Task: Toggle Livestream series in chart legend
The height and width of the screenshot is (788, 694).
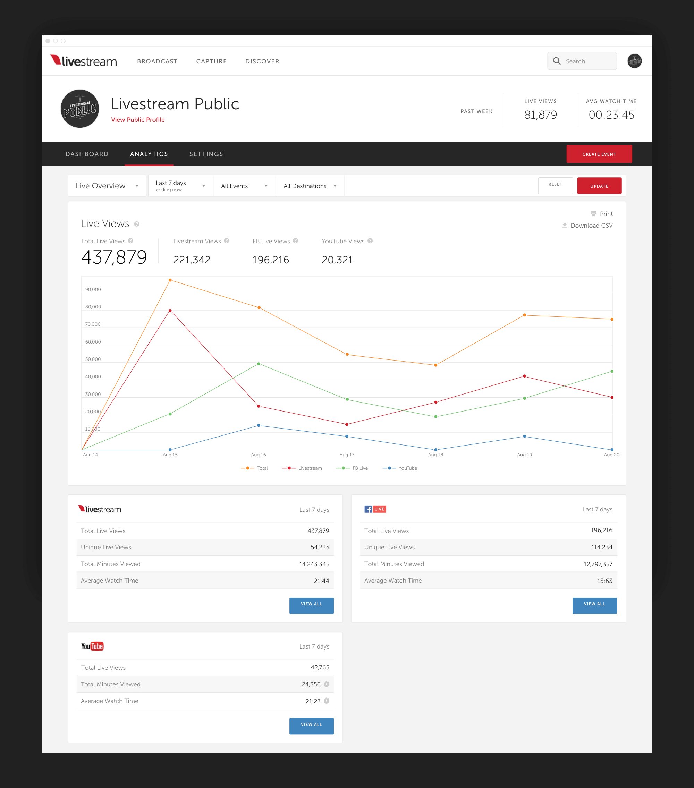Action: point(302,468)
